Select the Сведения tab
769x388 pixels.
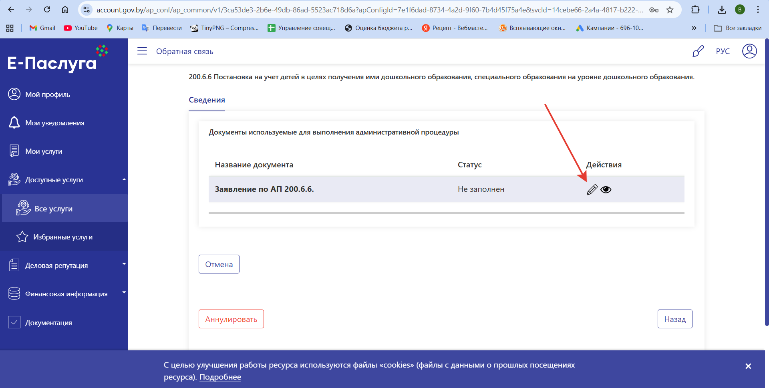point(207,100)
